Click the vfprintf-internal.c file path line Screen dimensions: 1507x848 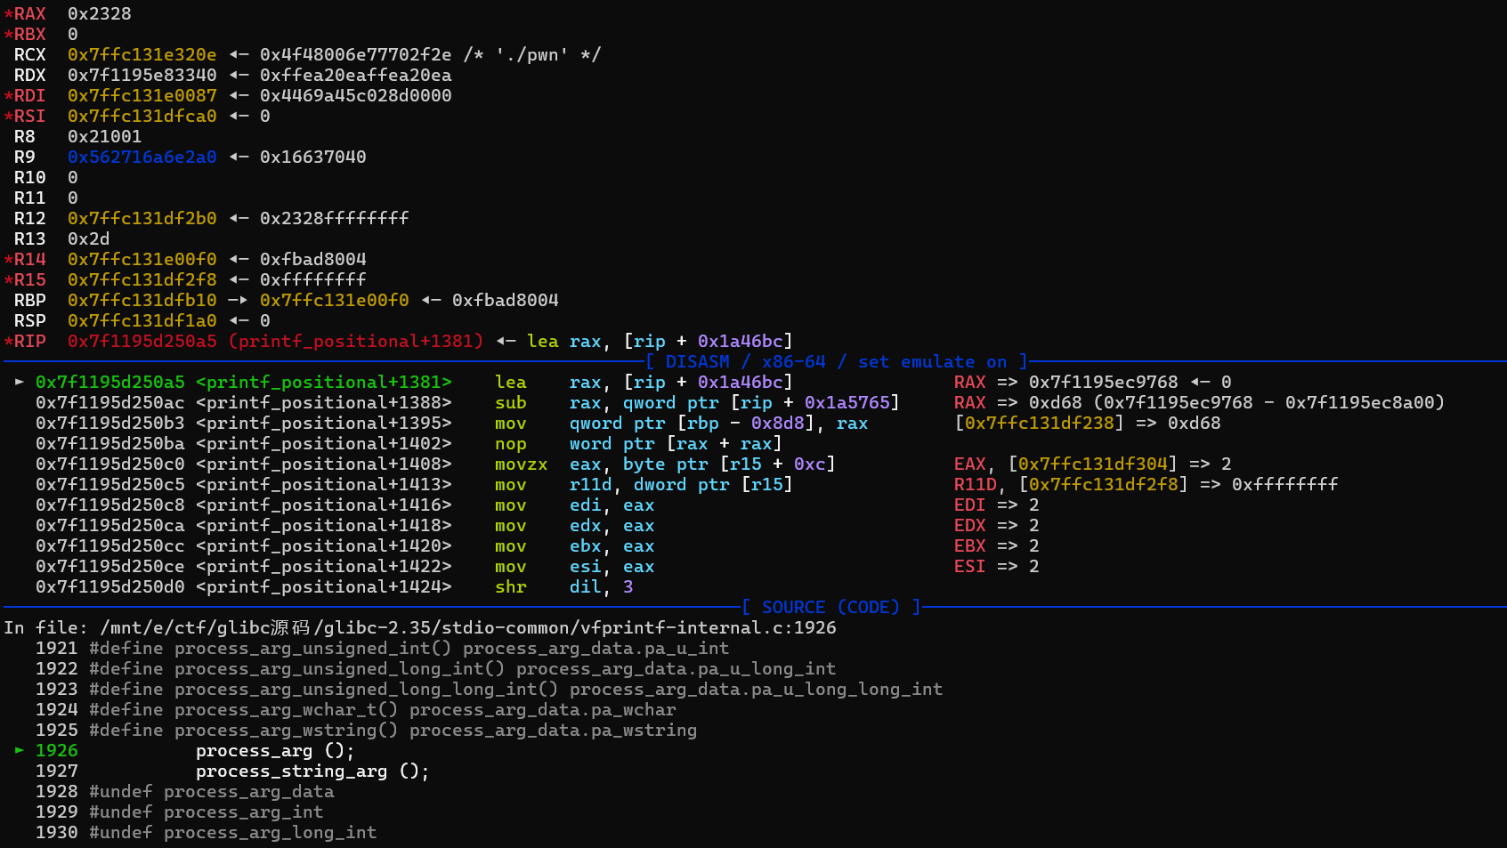pos(419,627)
